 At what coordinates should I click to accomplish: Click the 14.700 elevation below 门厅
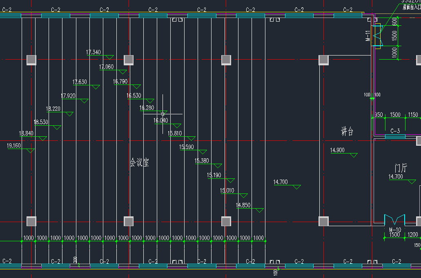coord(396,177)
